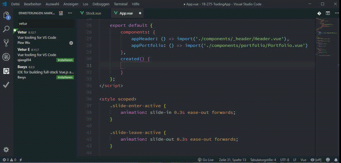This screenshot has height=163, width=341.
Task: Open the Extensions view in the activity bar
Action: (6, 71)
